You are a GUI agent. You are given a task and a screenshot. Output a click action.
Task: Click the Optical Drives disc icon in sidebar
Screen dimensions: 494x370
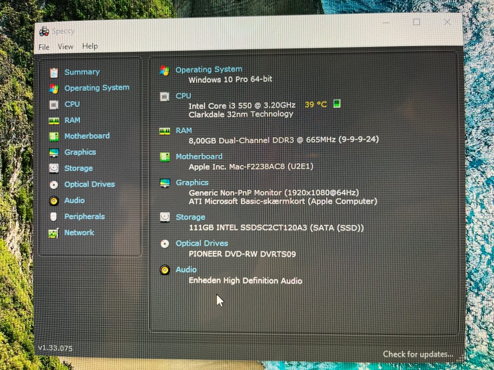[54, 184]
